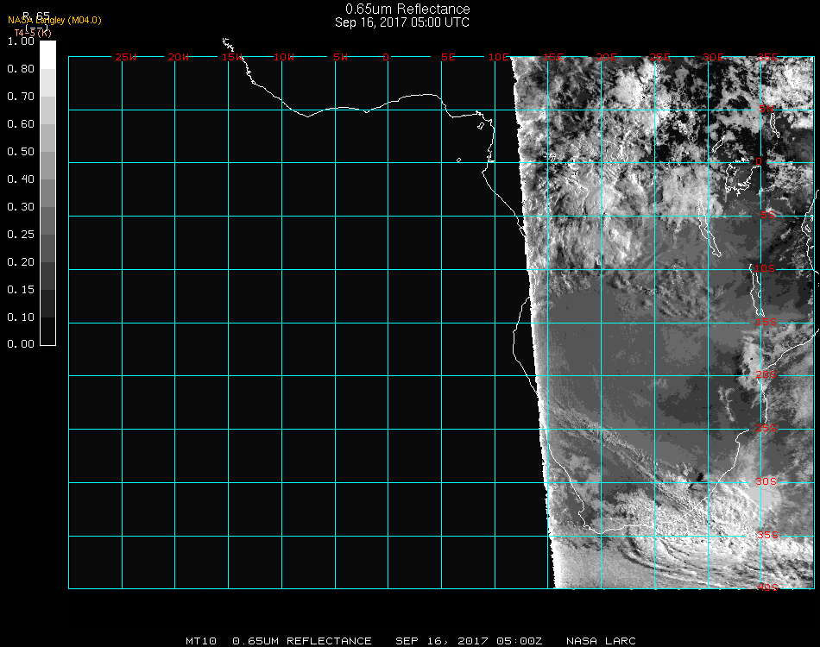Screen dimensions: 820x647
Task: Click the NASA Langley (M04.0) label
Action: click(54, 20)
